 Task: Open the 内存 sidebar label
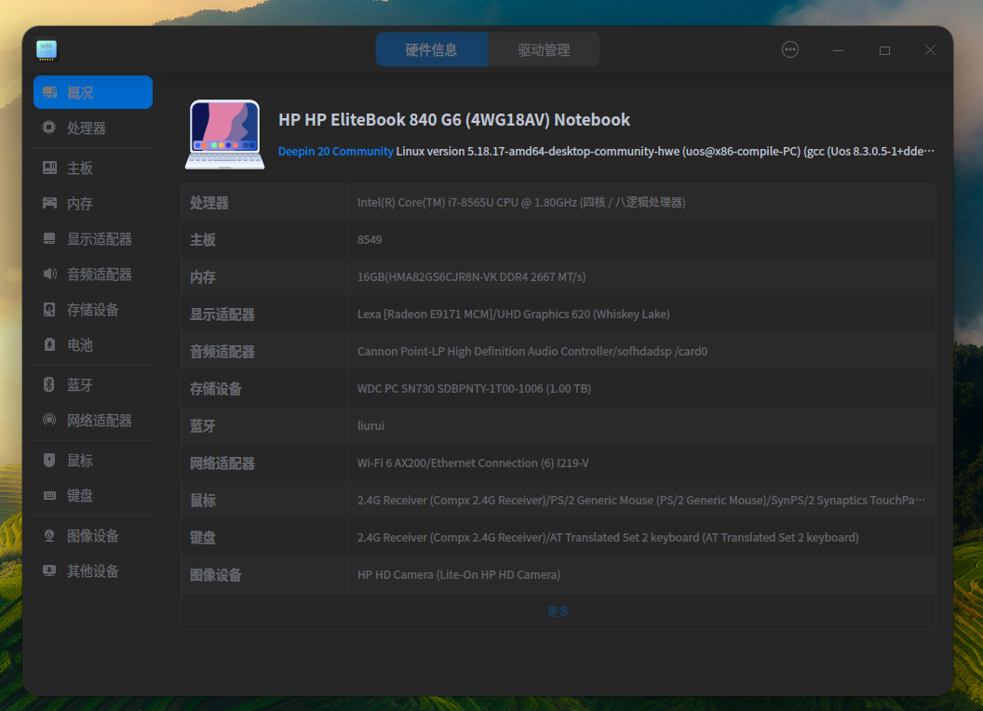coord(80,203)
